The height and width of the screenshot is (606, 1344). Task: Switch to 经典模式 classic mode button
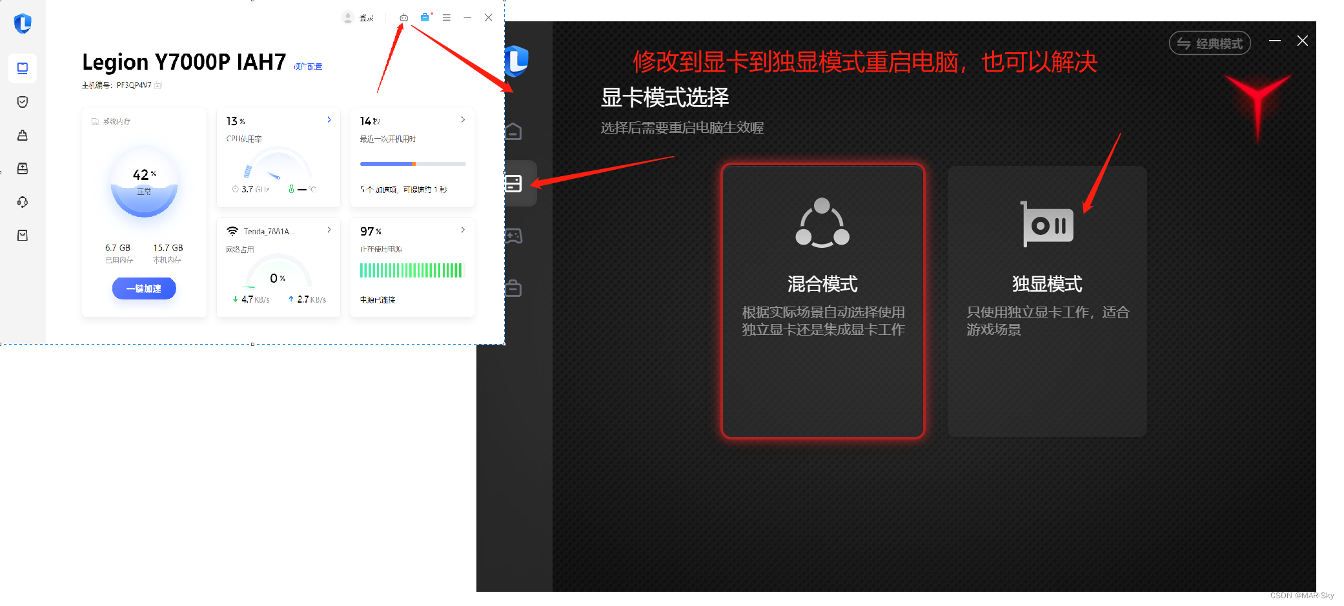(1210, 43)
